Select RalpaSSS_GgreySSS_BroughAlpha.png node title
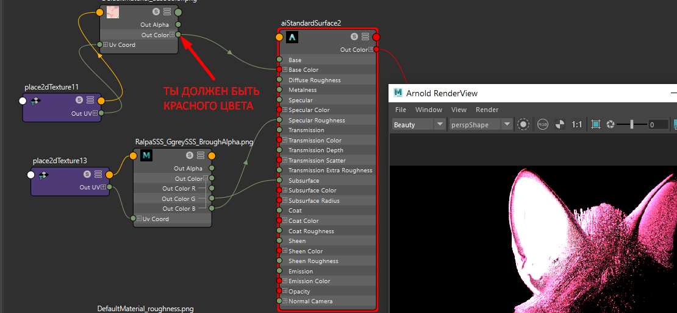Viewport: 677px width, 313px height. 194,141
